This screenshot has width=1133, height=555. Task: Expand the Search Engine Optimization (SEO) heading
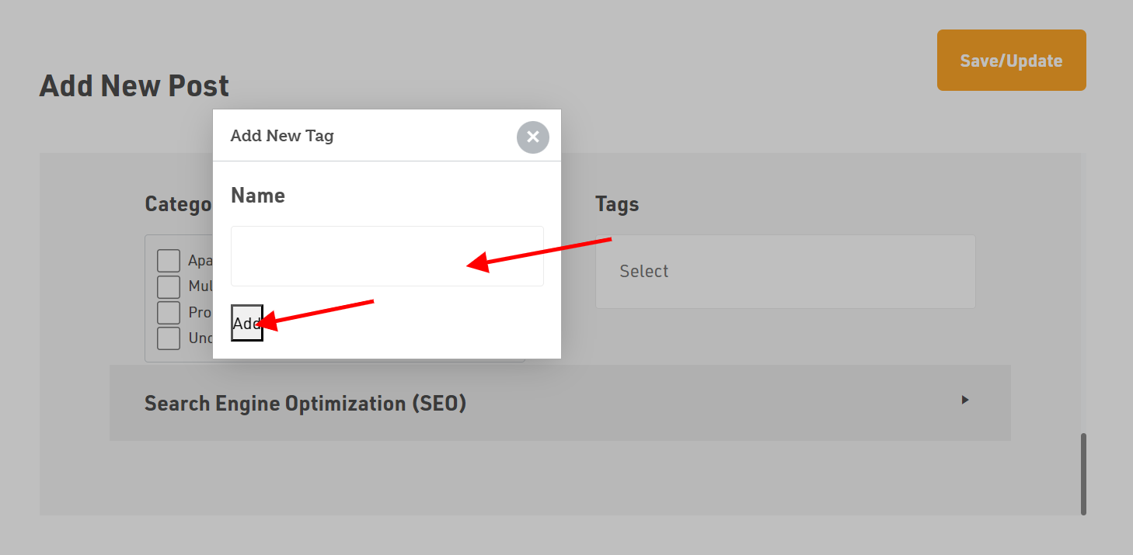click(305, 404)
